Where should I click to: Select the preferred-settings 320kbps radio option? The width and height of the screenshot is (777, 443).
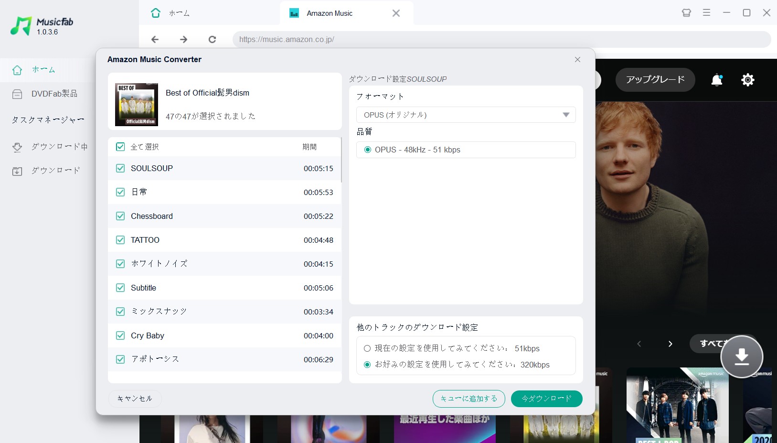[367, 365]
